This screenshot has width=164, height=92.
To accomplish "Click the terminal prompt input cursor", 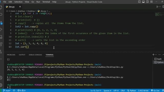I will coord(10,87).
